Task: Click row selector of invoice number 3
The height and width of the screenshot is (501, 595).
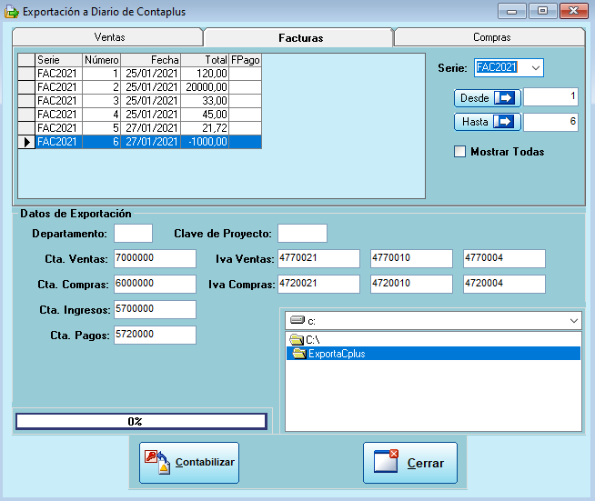Action: point(26,101)
